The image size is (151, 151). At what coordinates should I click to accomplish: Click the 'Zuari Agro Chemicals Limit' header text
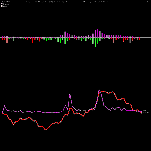click(95, 2)
